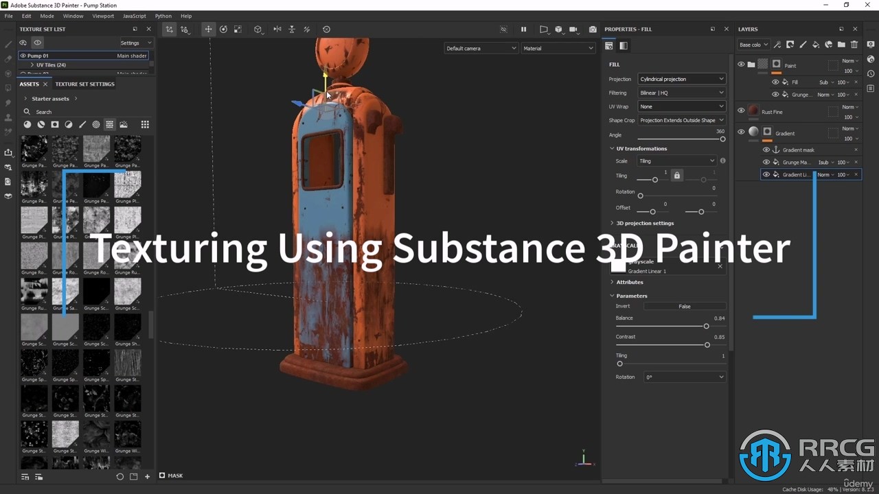Hide the Fill effect under Paint

[x=775, y=82]
